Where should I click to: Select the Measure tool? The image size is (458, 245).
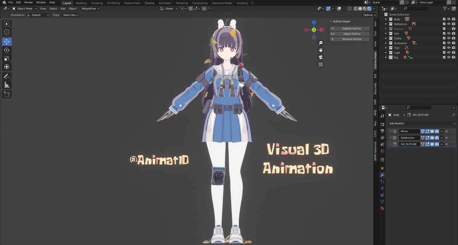[7, 85]
